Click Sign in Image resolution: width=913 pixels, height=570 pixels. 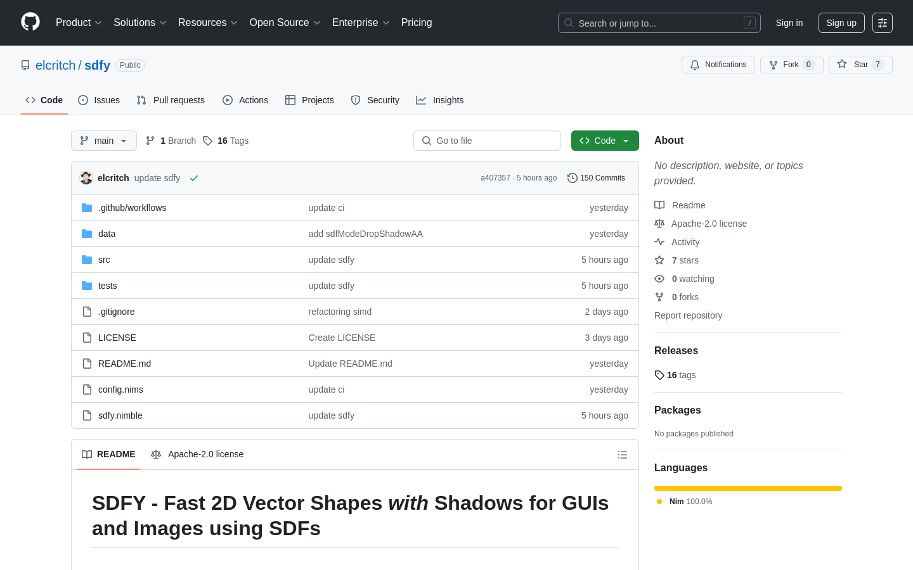point(789,23)
